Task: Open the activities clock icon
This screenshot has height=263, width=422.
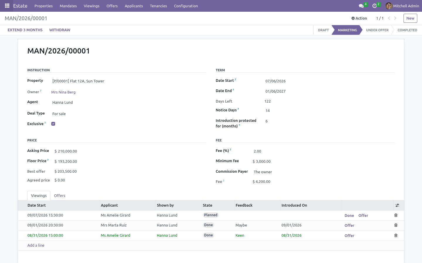Action: pyautogui.click(x=374, y=6)
